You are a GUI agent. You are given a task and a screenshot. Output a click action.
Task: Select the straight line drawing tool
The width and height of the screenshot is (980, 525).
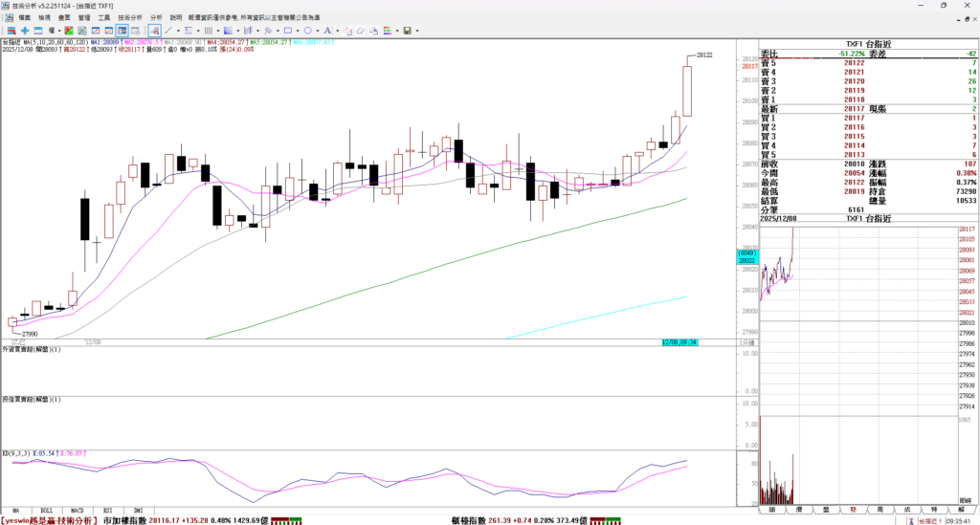pos(168,31)
